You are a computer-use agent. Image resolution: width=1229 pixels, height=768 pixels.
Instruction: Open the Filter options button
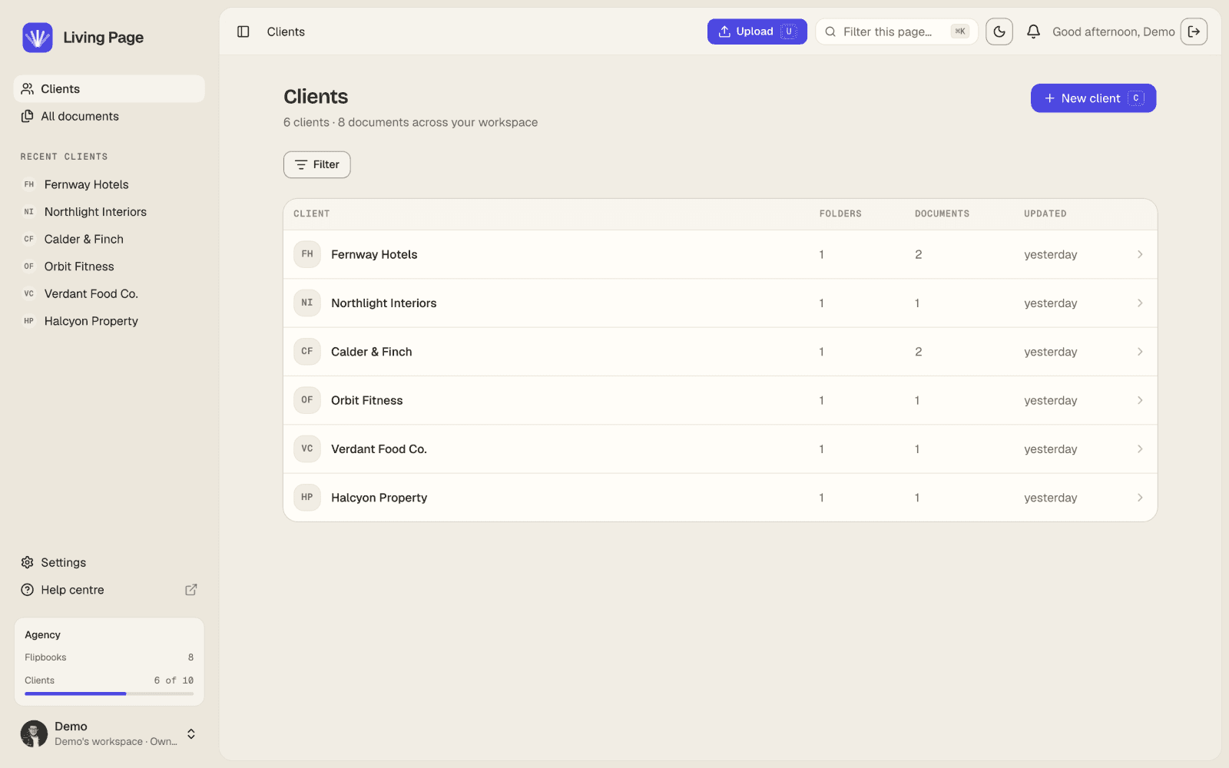coord(317,164)
